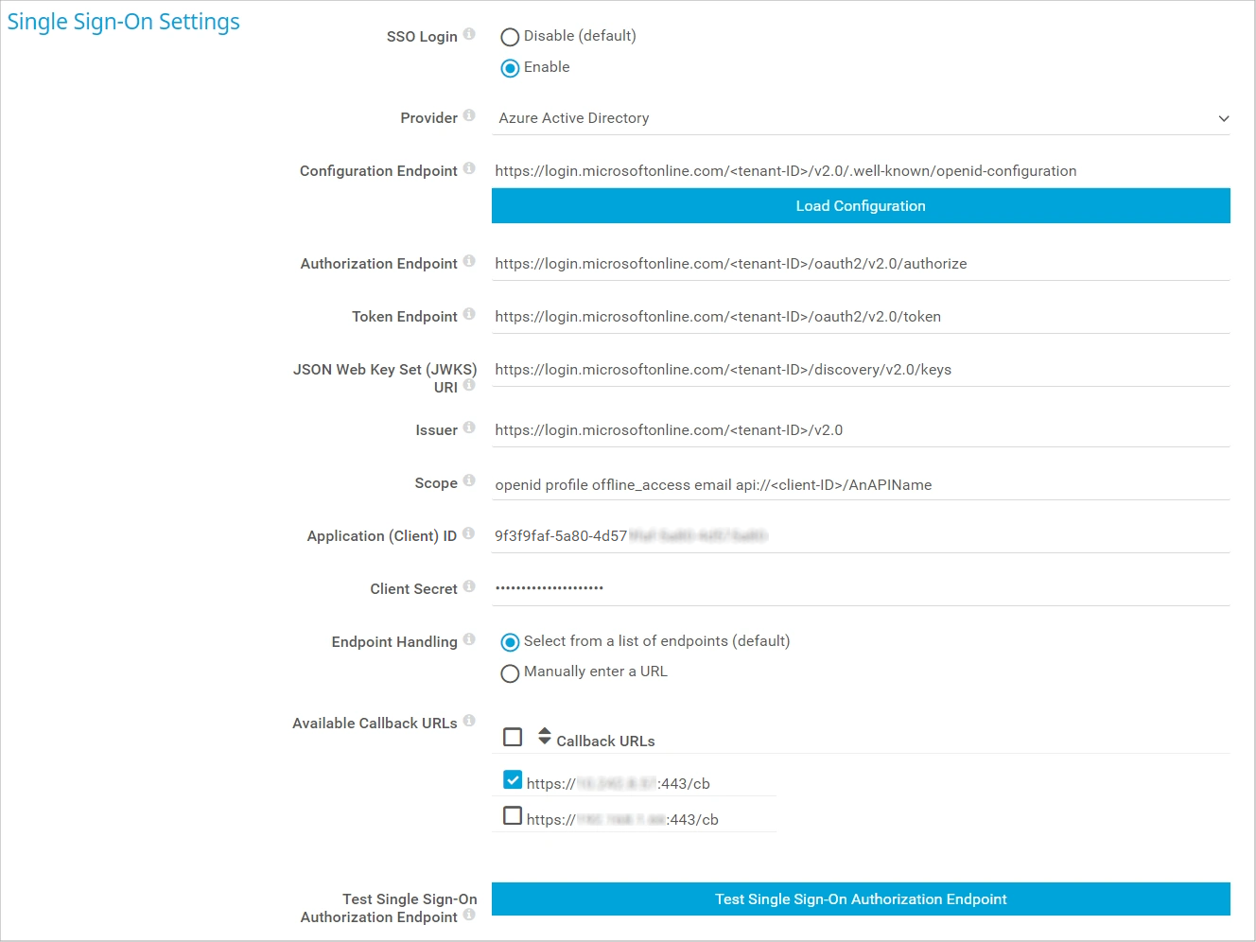Click the Configuration Endpoint info icon

[469, 169]
